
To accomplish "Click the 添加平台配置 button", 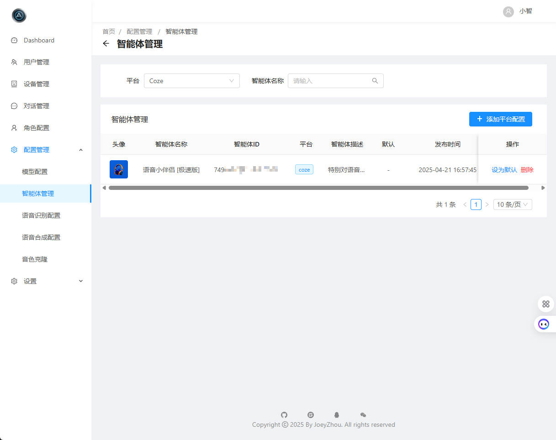I will 500,119.
